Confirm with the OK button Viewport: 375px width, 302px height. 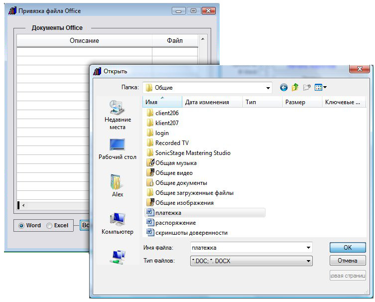coord(348,248)
